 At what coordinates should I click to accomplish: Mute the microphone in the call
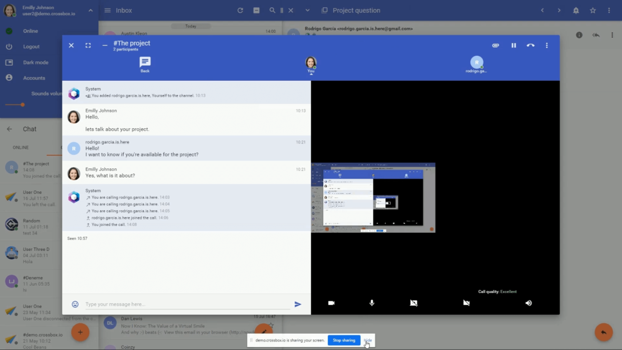coord(372,303)
